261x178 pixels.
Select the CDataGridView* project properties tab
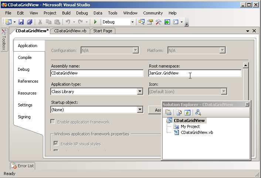(x=32, y=31)
